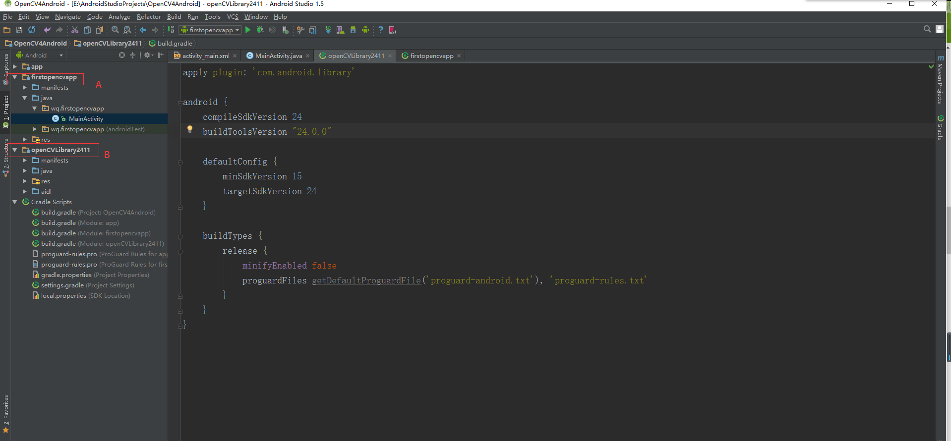
Task: Open Project panel settings gear
Action: (x=148, y=55)
